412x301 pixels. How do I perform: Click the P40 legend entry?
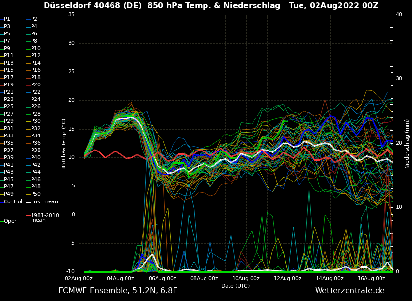click(36, 158)
